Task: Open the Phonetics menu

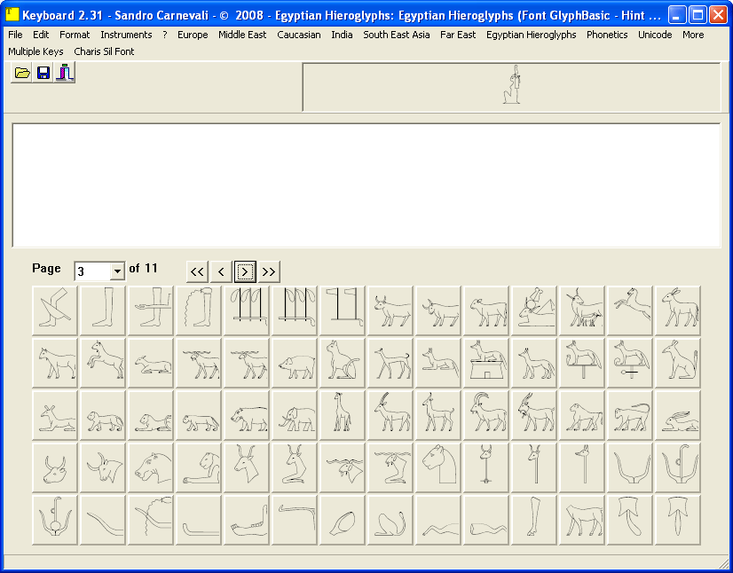Action: tap(607, 35)
